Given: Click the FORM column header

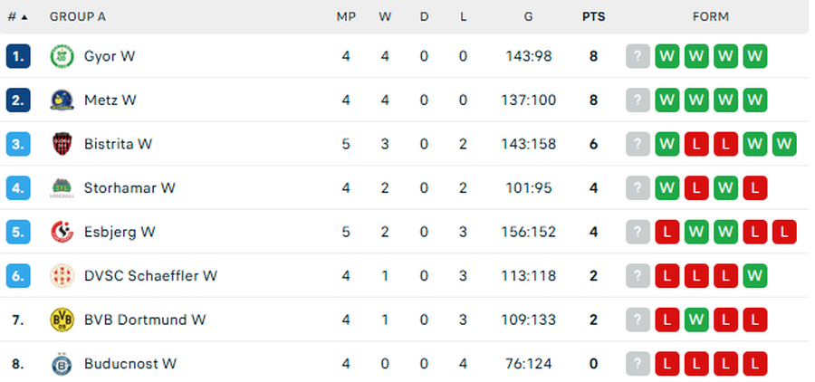Looking at the screenshot, I should [711, 16].
